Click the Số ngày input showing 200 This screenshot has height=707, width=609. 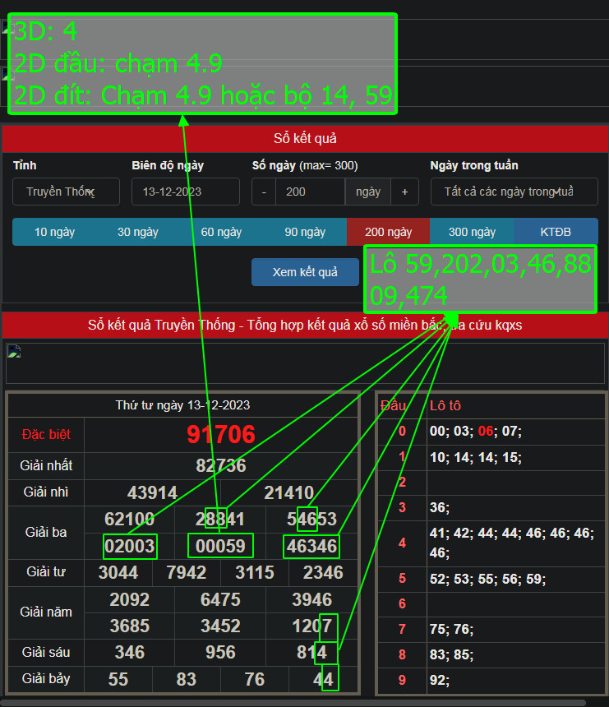(310, 192)
